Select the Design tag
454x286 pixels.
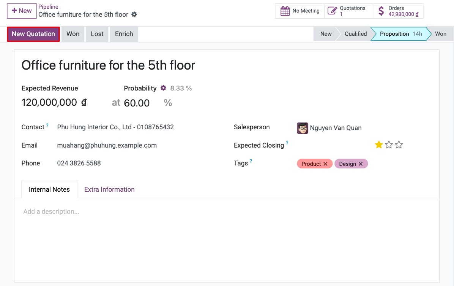coord(347,164)
